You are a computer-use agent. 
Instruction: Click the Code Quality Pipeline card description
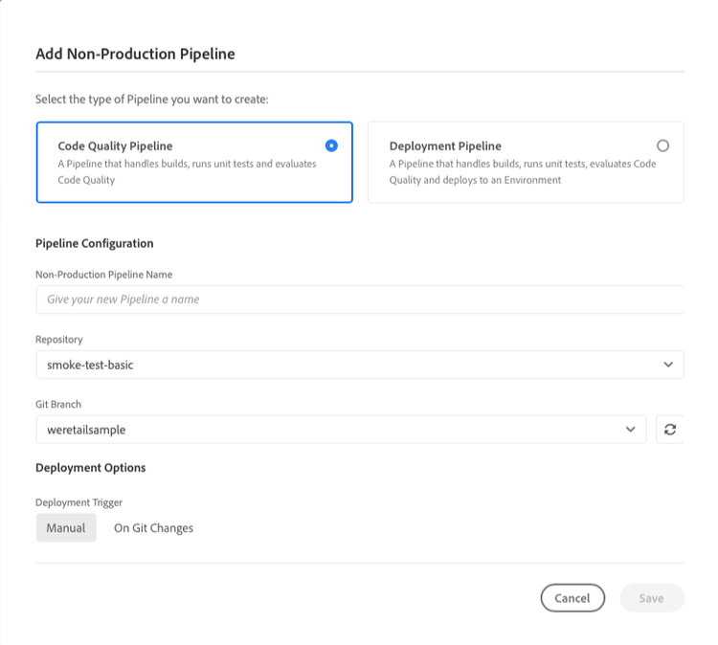tap(187, 171)
